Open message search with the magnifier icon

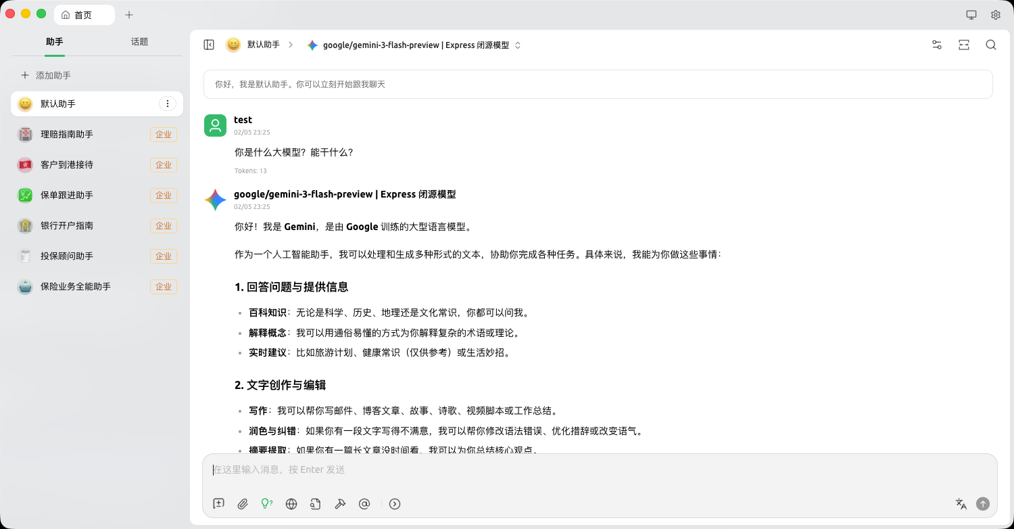pyautogui.click(x=990, y=45)
